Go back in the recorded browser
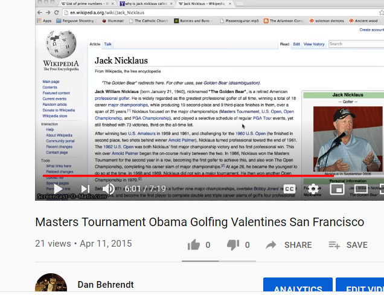 point(40,13)
